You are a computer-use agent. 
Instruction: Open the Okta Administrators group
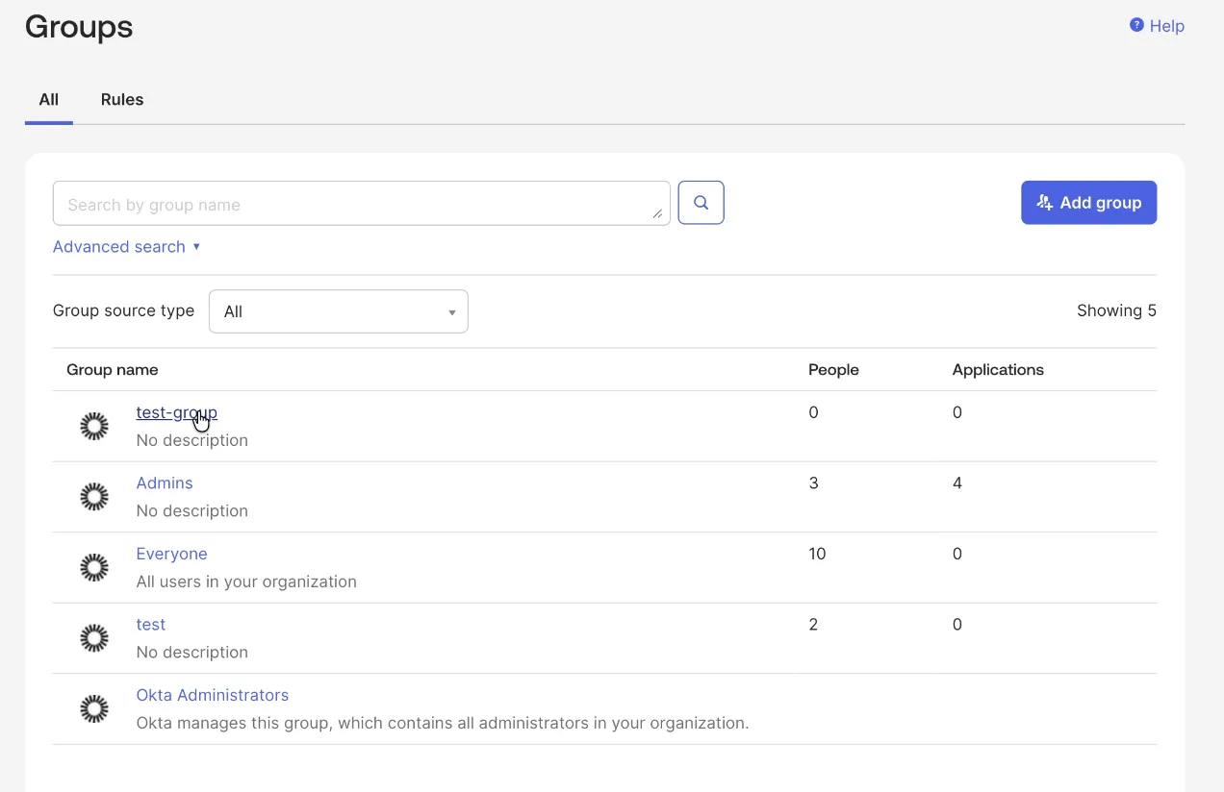point(213,695)
